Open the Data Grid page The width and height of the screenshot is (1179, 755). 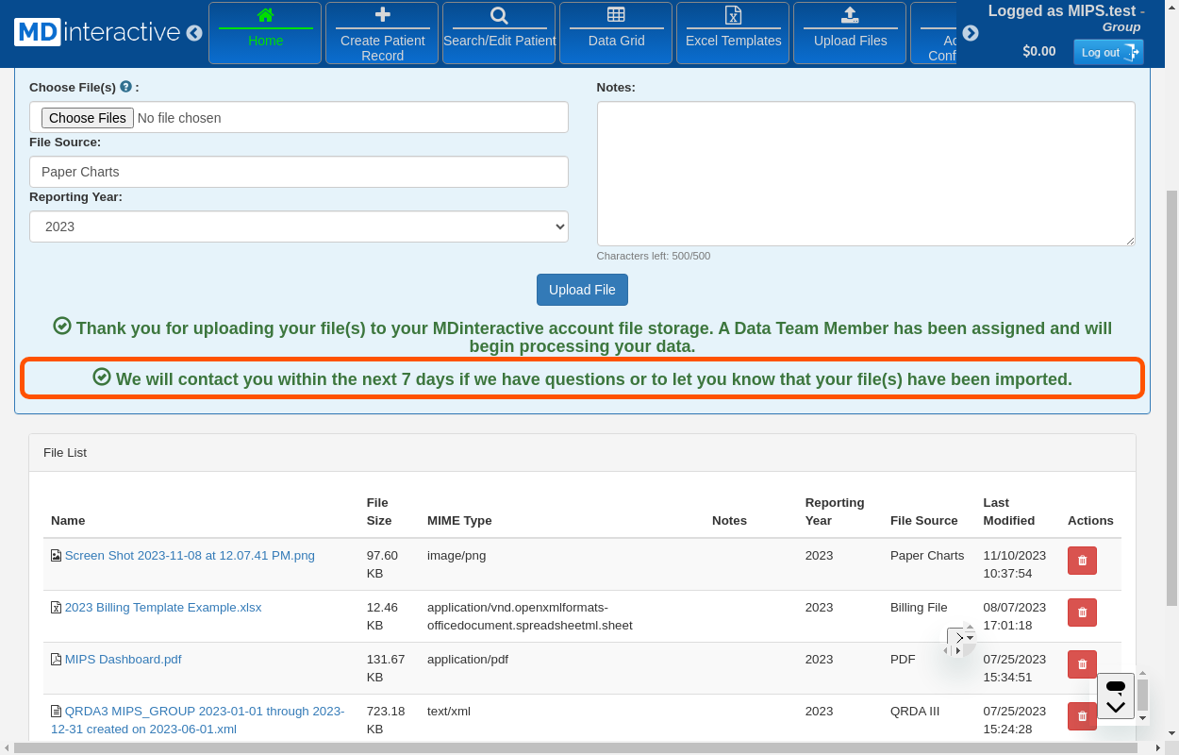(616, 33)
